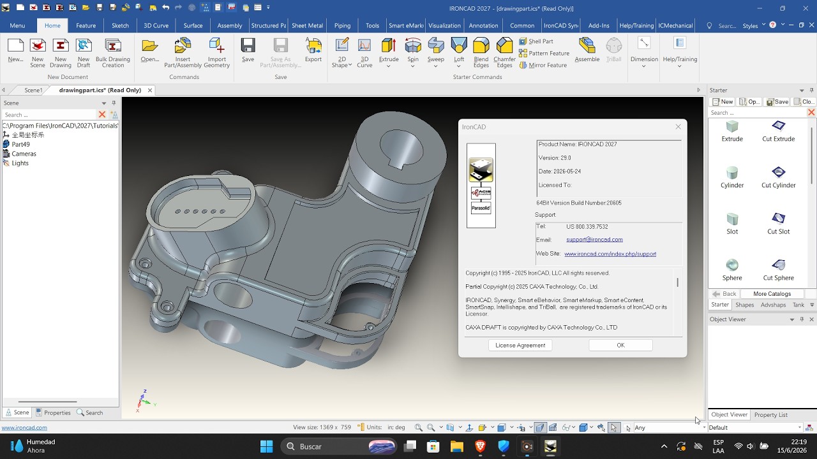
Task: Click the Assemble icon
Action: click(587, 46)
